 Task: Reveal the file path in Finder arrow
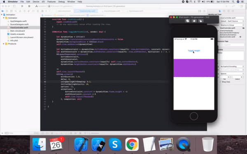(x=240, y=37)
